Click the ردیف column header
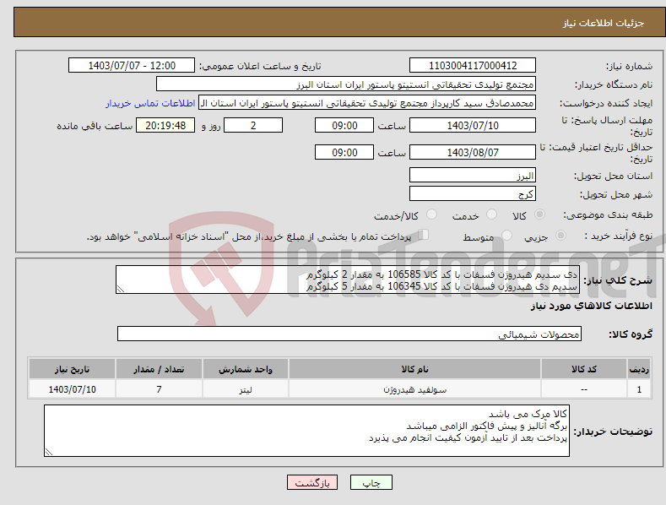The image size is (666, 505). pos(639,369)
